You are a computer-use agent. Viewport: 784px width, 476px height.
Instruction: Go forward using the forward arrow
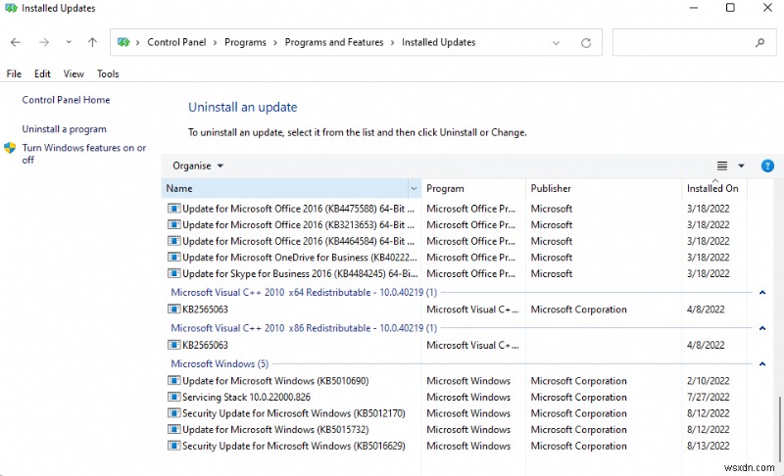44,42
